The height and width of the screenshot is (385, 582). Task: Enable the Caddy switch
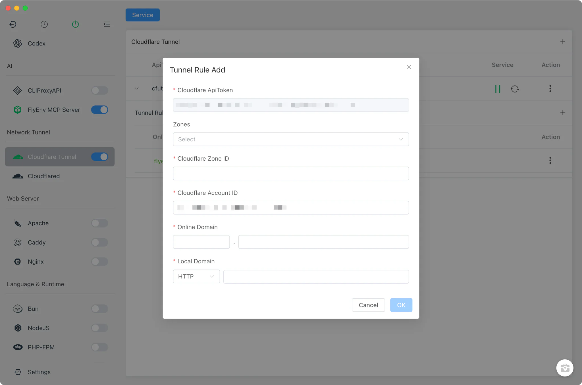(99, 243)
